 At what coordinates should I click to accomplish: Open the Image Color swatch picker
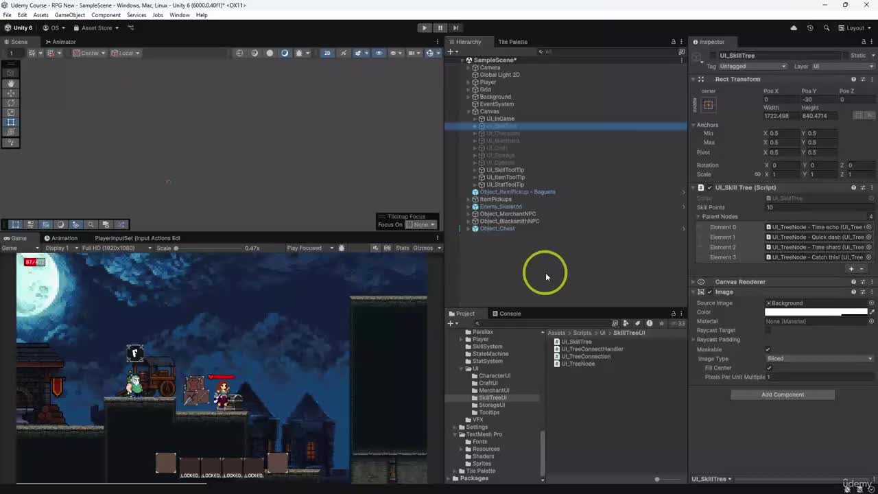[x=816, y=312]
